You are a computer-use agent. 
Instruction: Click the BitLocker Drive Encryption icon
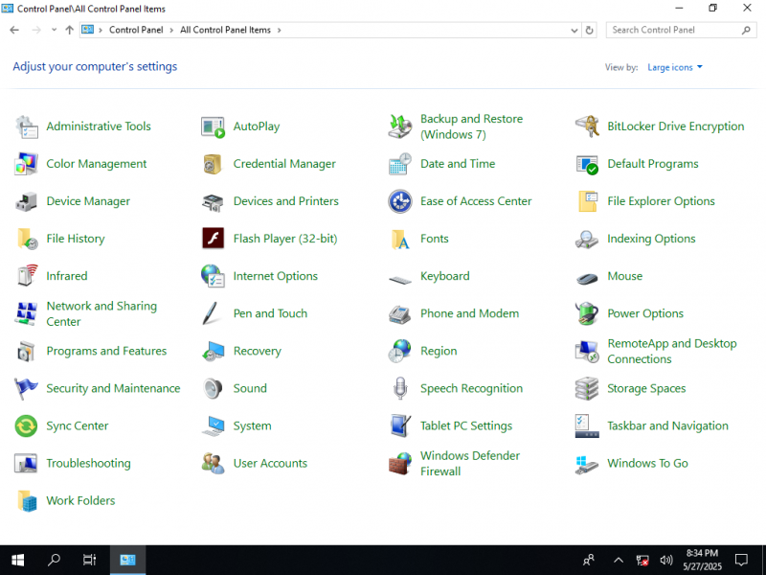point(587,126)
